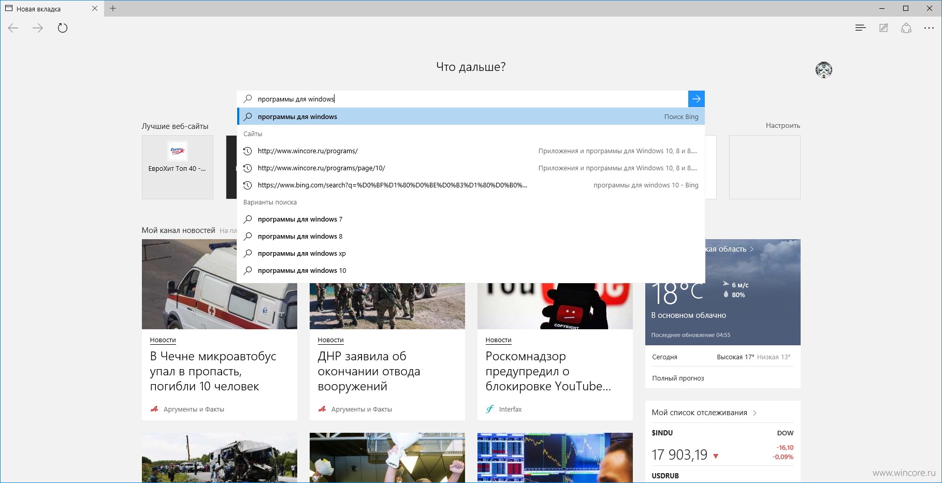This screenshot has height=483, width=942.
Task: Choose the Поиск Bing suggestion for программы для windows
Action: 471,116
